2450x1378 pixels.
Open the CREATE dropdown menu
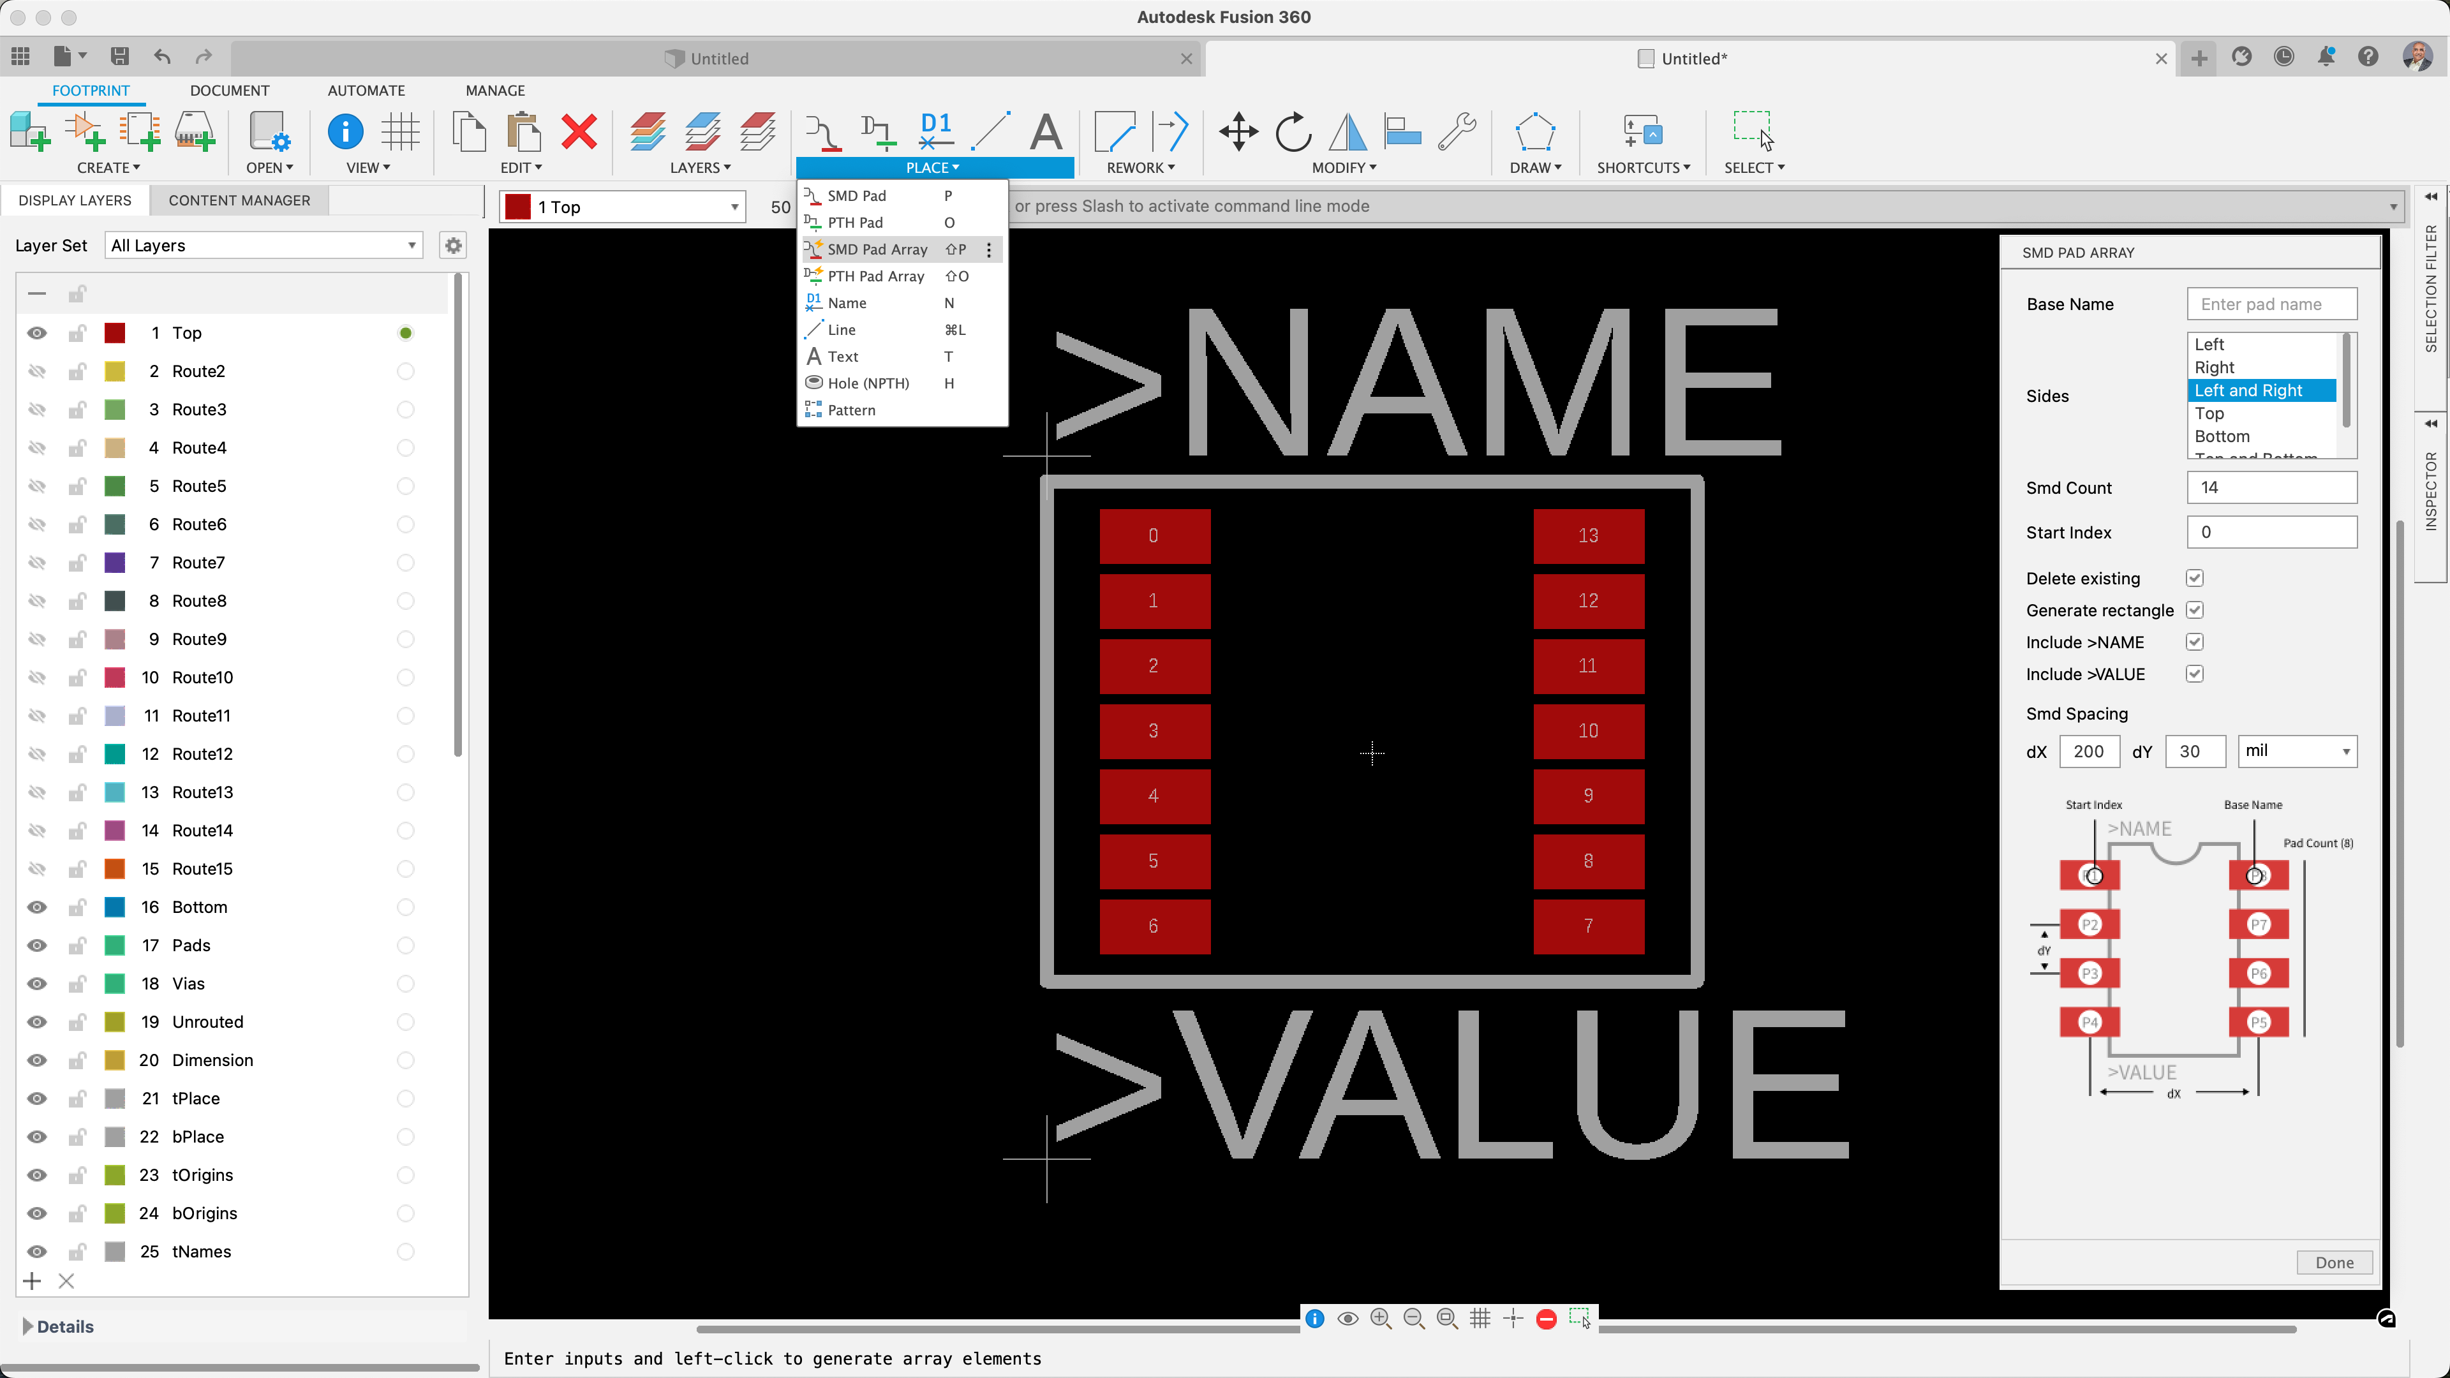(x=108, y=167)
